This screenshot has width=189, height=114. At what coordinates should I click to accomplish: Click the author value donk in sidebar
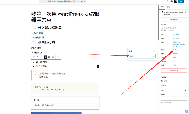(174, 50)
